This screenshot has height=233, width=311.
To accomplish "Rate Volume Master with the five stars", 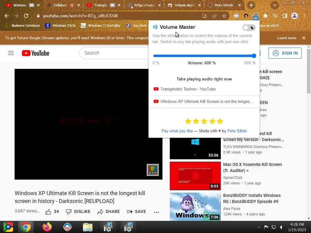I will [204, 121].
